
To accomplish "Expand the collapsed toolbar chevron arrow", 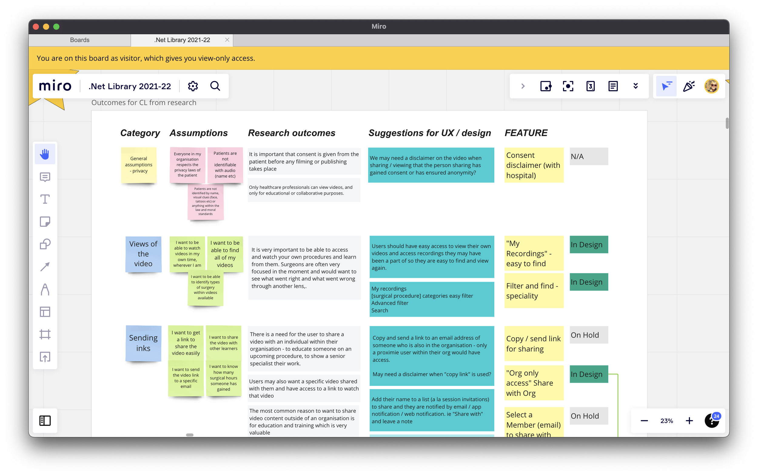I will pyautogui.click(x=523, y=86).
